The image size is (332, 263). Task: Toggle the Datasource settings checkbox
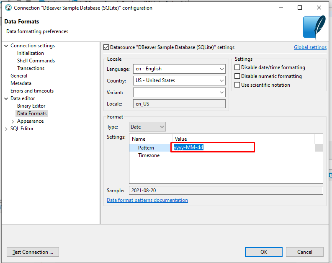tap(106, 47)
